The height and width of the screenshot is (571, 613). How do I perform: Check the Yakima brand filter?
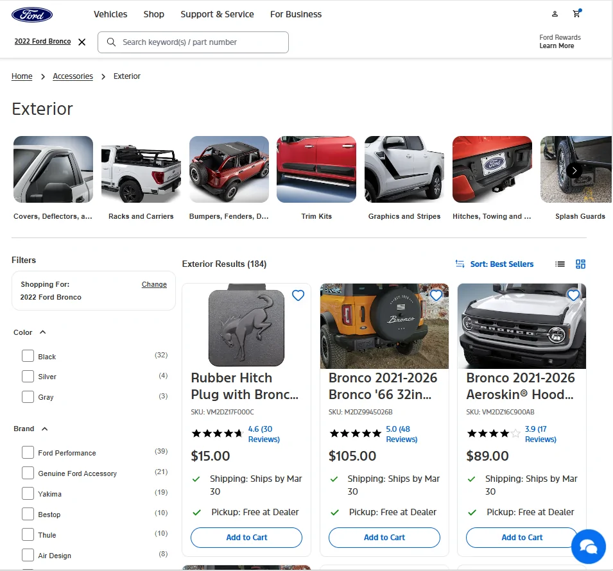28,493
